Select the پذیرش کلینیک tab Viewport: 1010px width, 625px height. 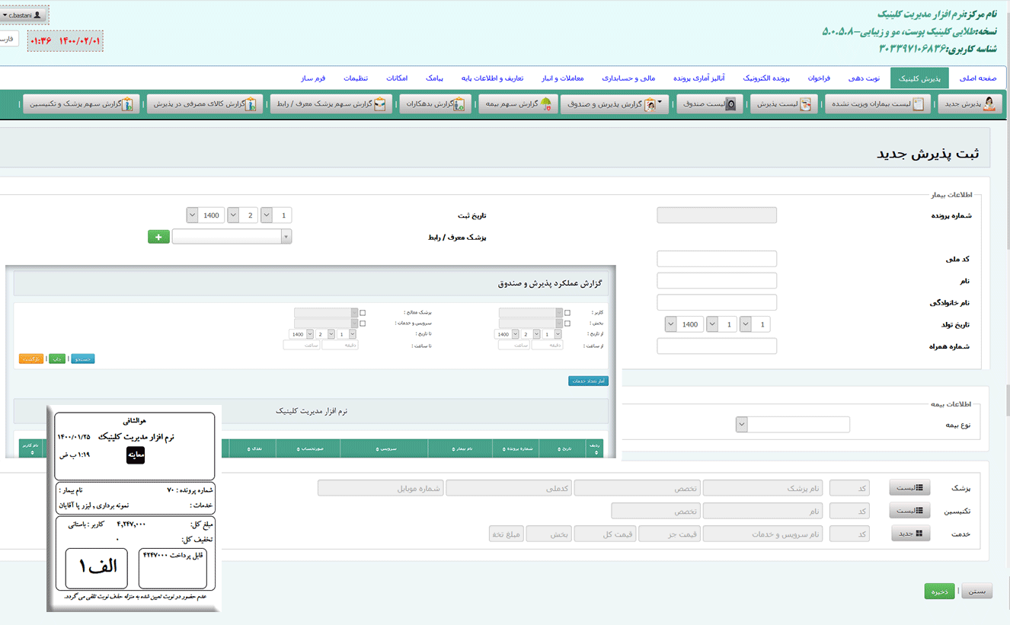920,78
